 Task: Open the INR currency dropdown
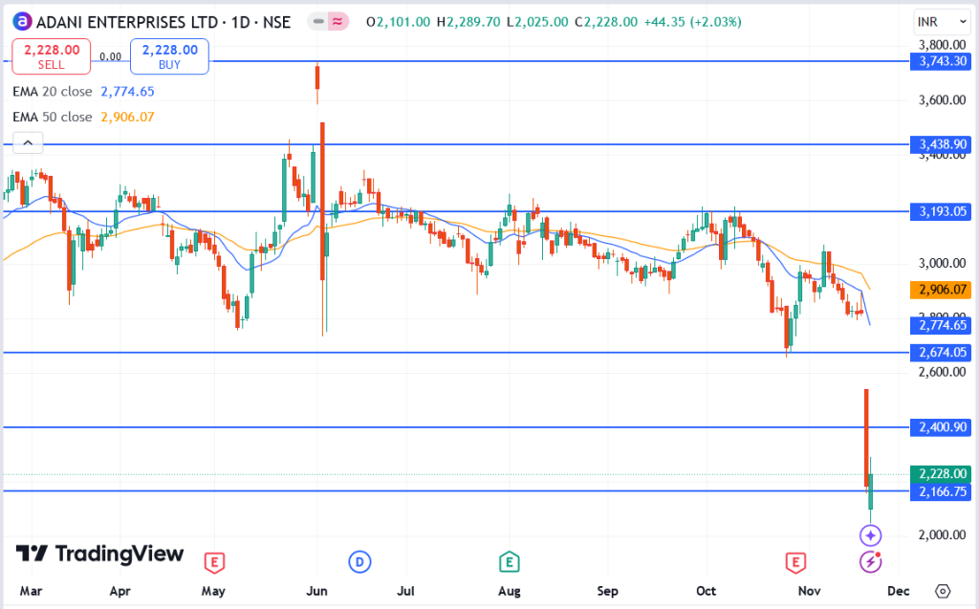[942, 23]
